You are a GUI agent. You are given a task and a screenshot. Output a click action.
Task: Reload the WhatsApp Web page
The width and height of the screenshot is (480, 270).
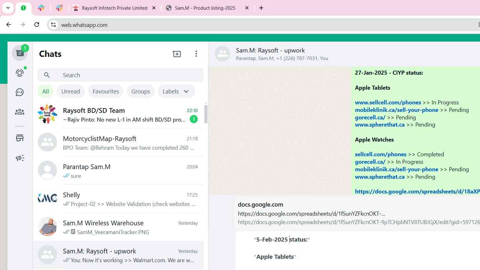[x=37, y=25]
